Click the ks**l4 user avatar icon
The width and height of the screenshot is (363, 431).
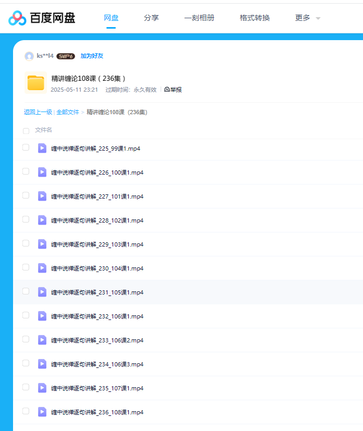29,56
